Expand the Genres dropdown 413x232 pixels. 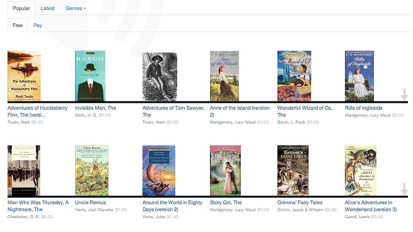pyautogui.click(x=75, y=8)
